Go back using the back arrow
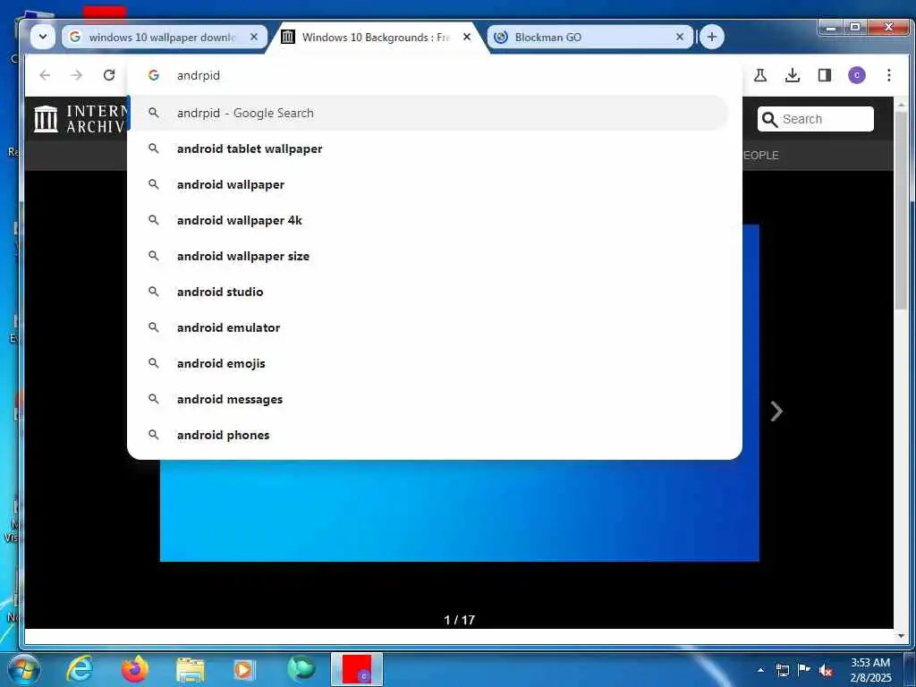The width and height of the screenshot is (916, 687). click(x=45, y=75)
